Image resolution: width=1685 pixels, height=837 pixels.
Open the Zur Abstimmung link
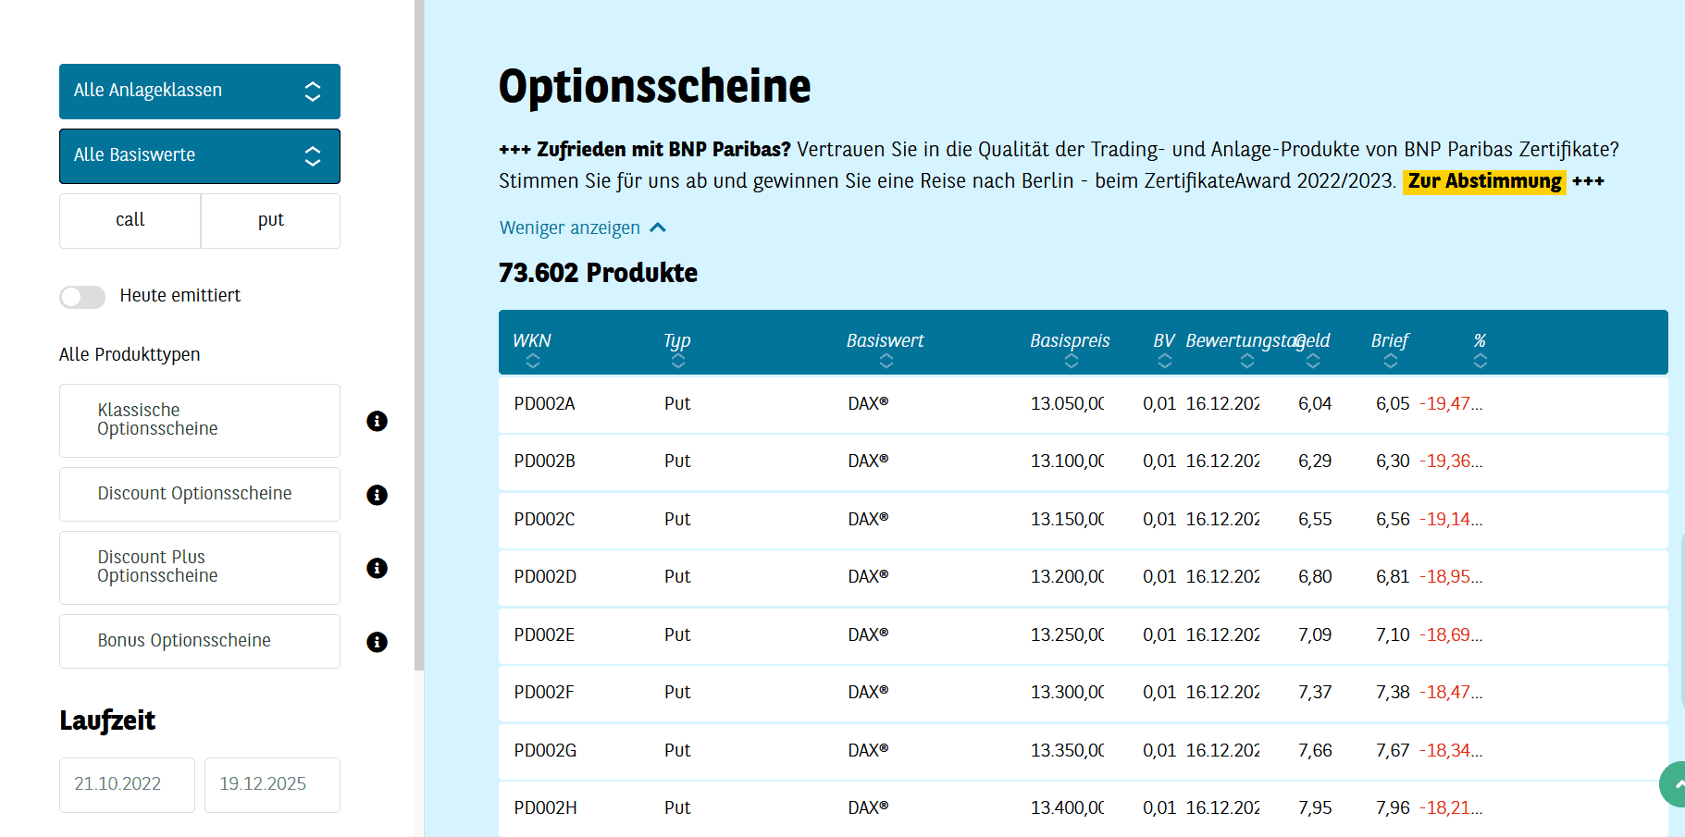(x=1482, y=181)
